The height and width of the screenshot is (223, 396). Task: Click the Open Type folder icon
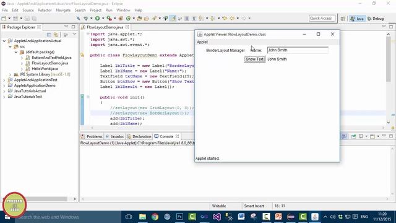(x=139, y=18)
